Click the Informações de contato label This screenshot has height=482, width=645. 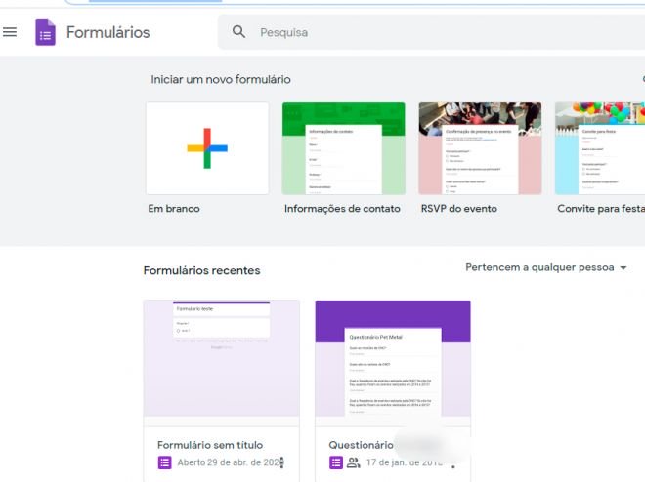[342, 209]
